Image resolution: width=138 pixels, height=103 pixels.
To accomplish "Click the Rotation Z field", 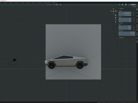I will click(x=125, y=21).
